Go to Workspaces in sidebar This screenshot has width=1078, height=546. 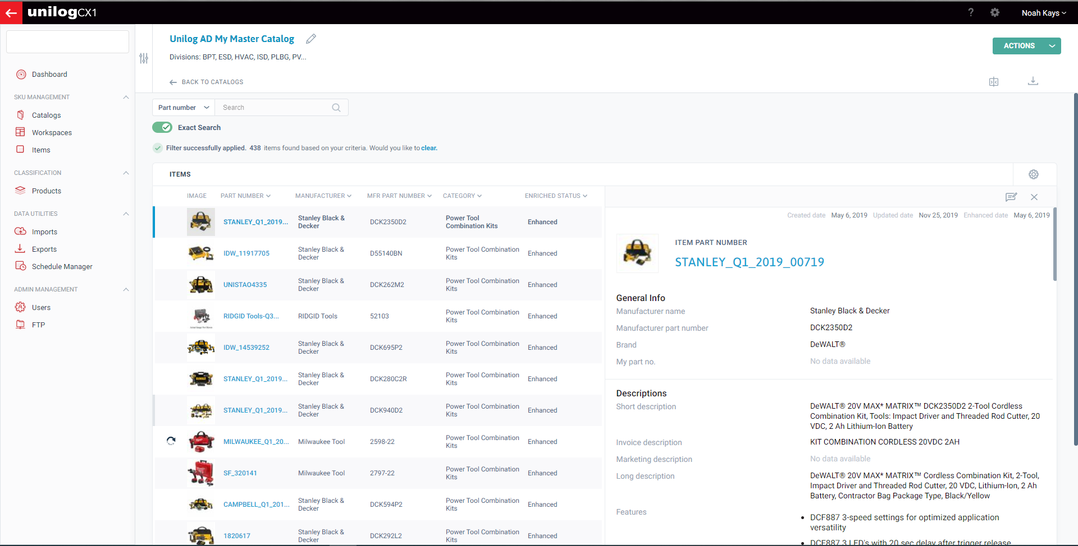(52, 132)
